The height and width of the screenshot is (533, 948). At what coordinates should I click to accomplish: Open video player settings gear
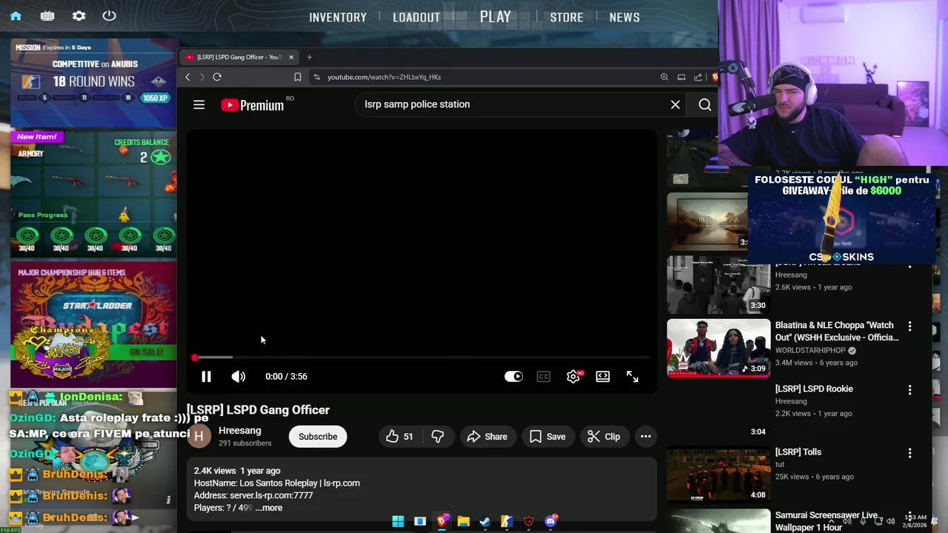[573, 377]
